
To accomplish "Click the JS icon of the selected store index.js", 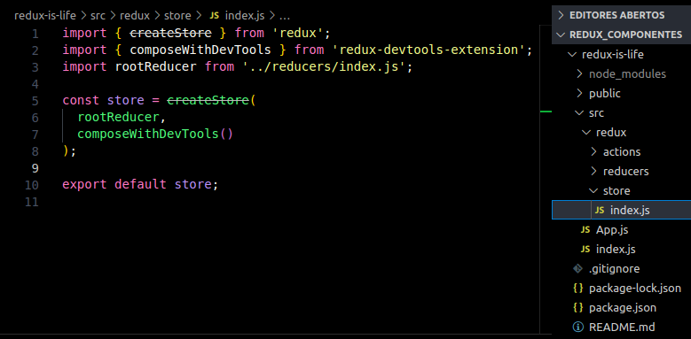I will (x=600, y=210).
